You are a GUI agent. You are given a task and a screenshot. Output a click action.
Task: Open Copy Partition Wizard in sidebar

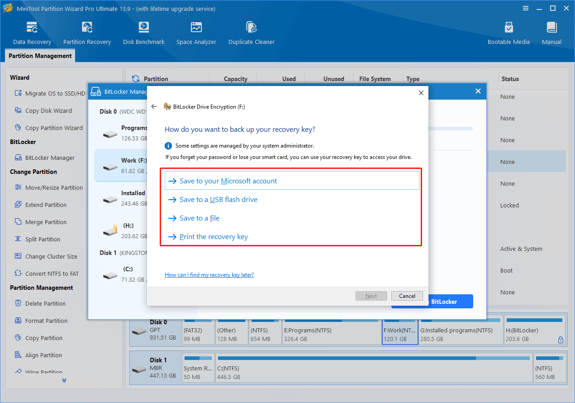click(48, 128)
